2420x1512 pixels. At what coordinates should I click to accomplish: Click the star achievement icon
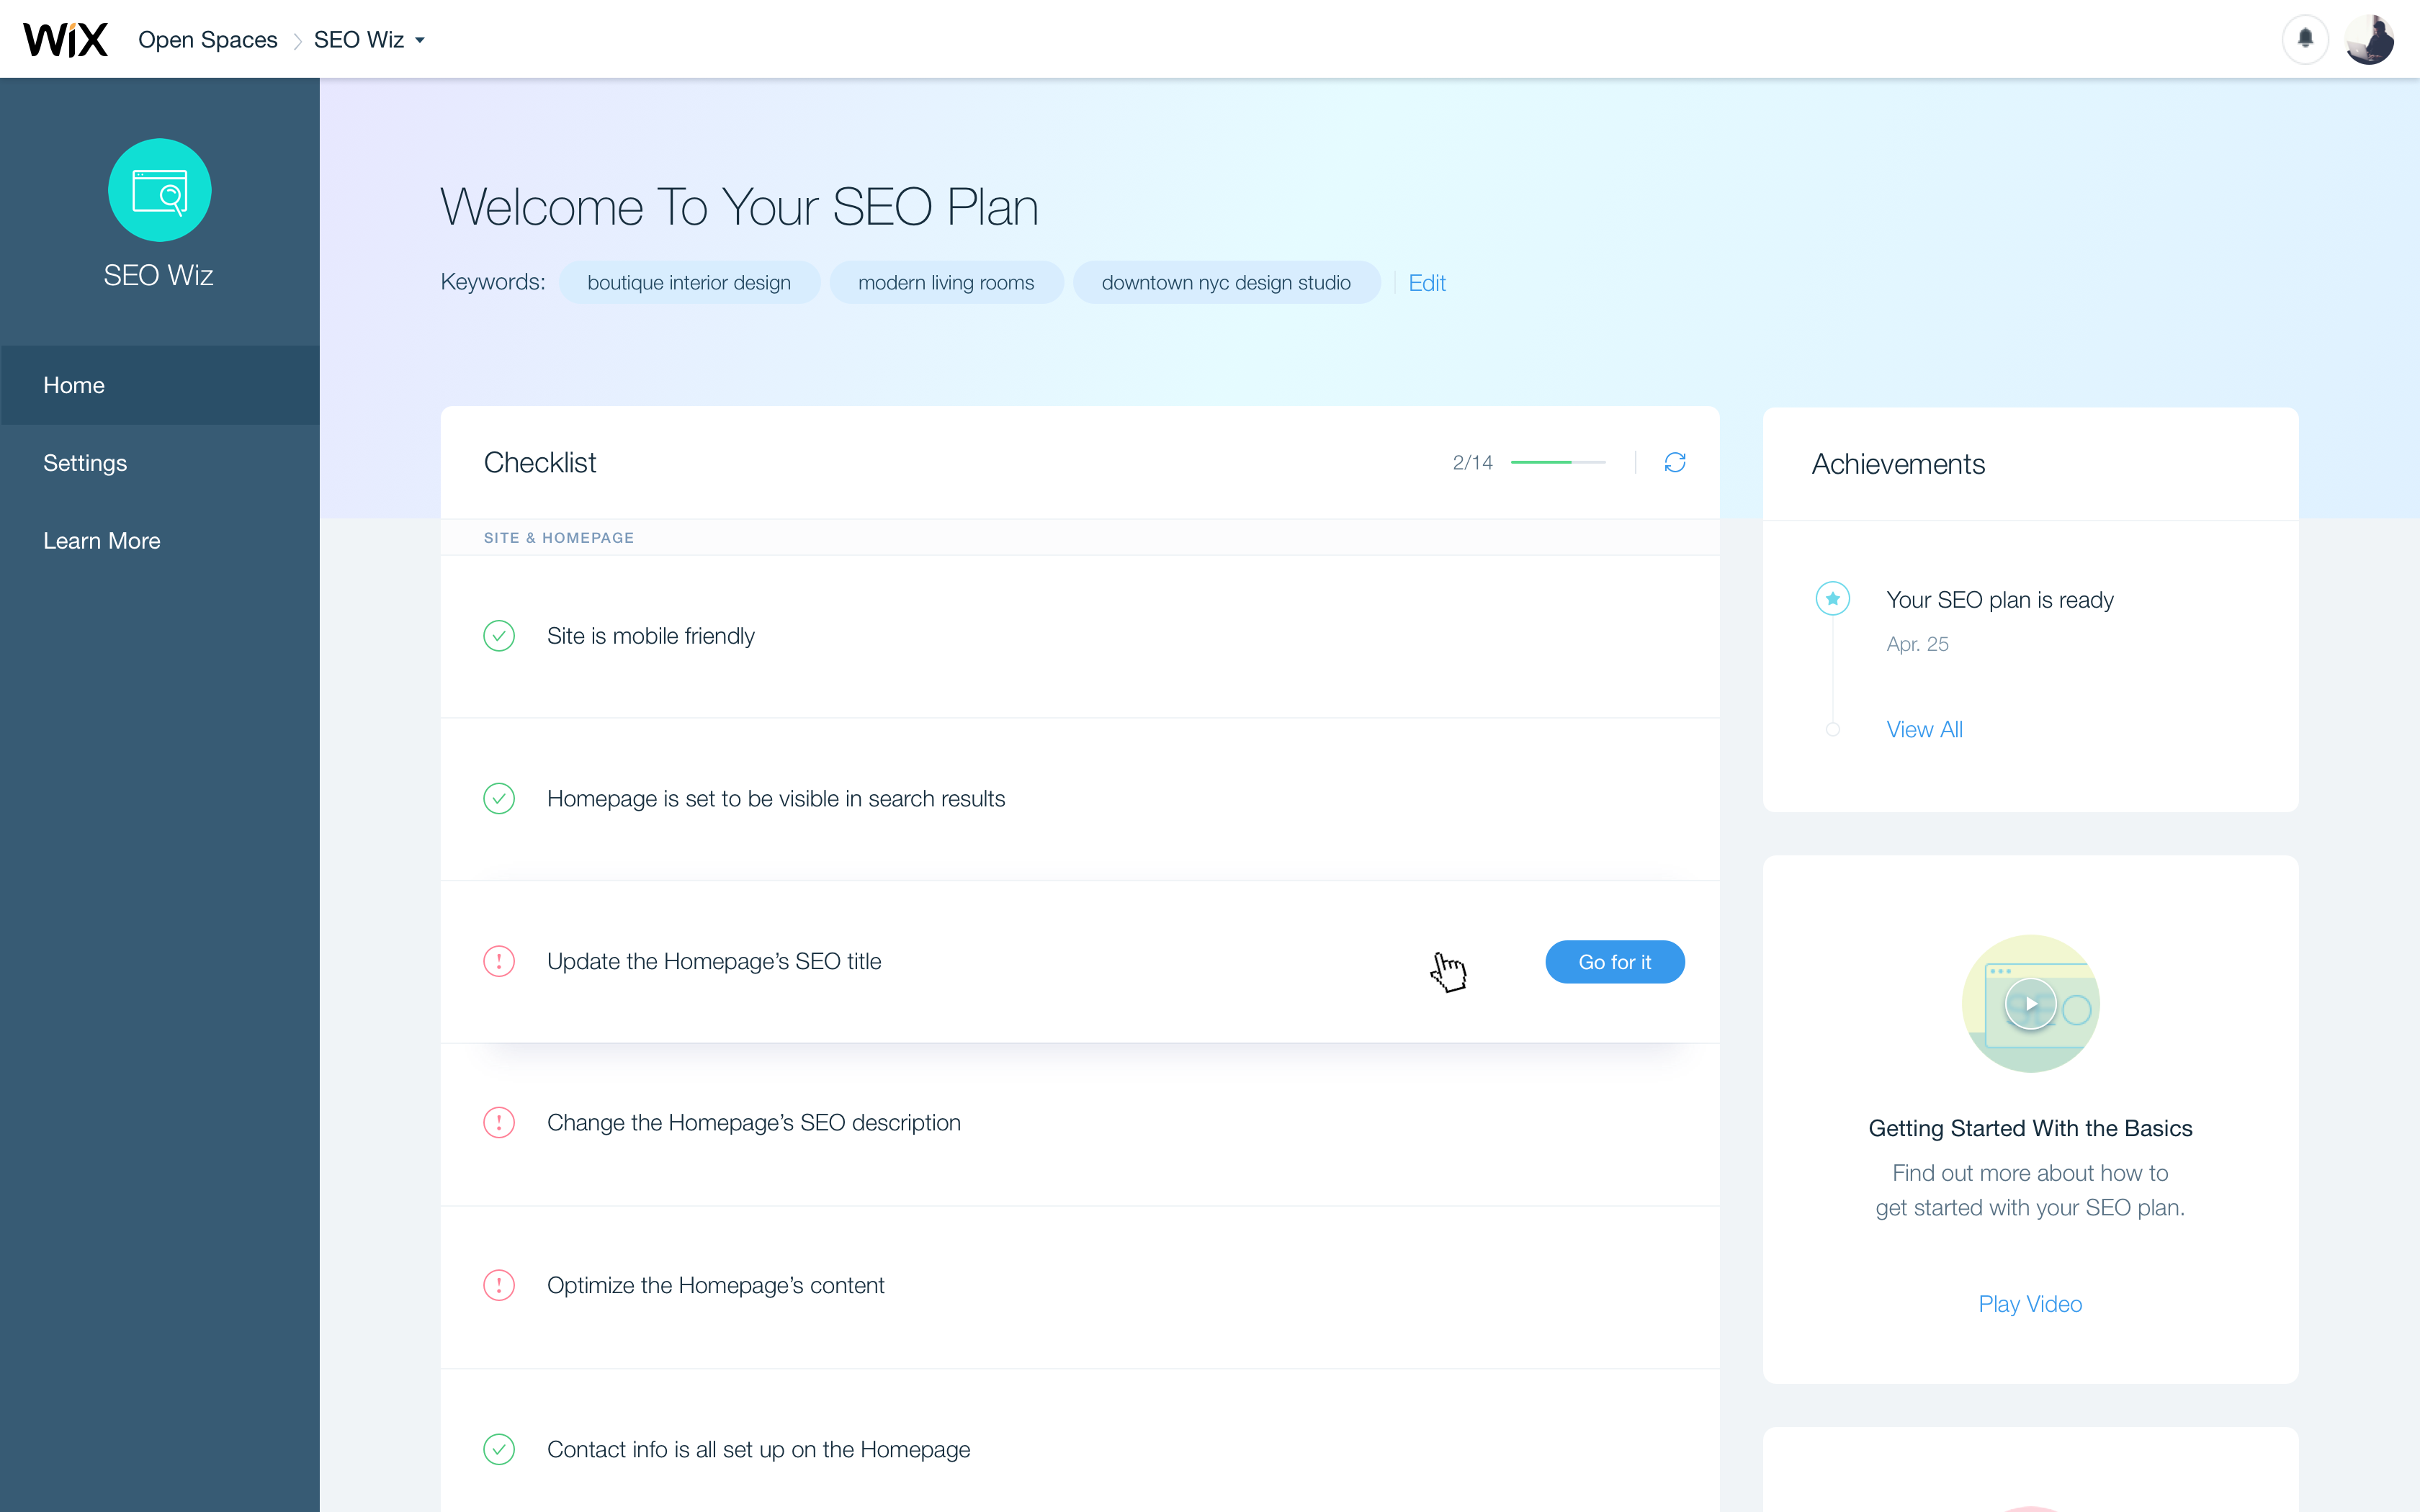1832,599
